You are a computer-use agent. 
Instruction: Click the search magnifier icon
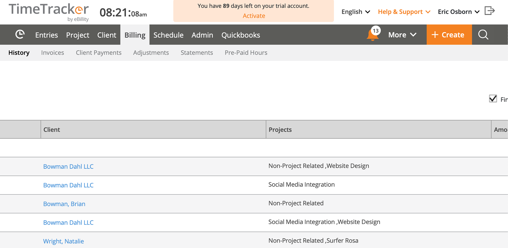(483, 35)
